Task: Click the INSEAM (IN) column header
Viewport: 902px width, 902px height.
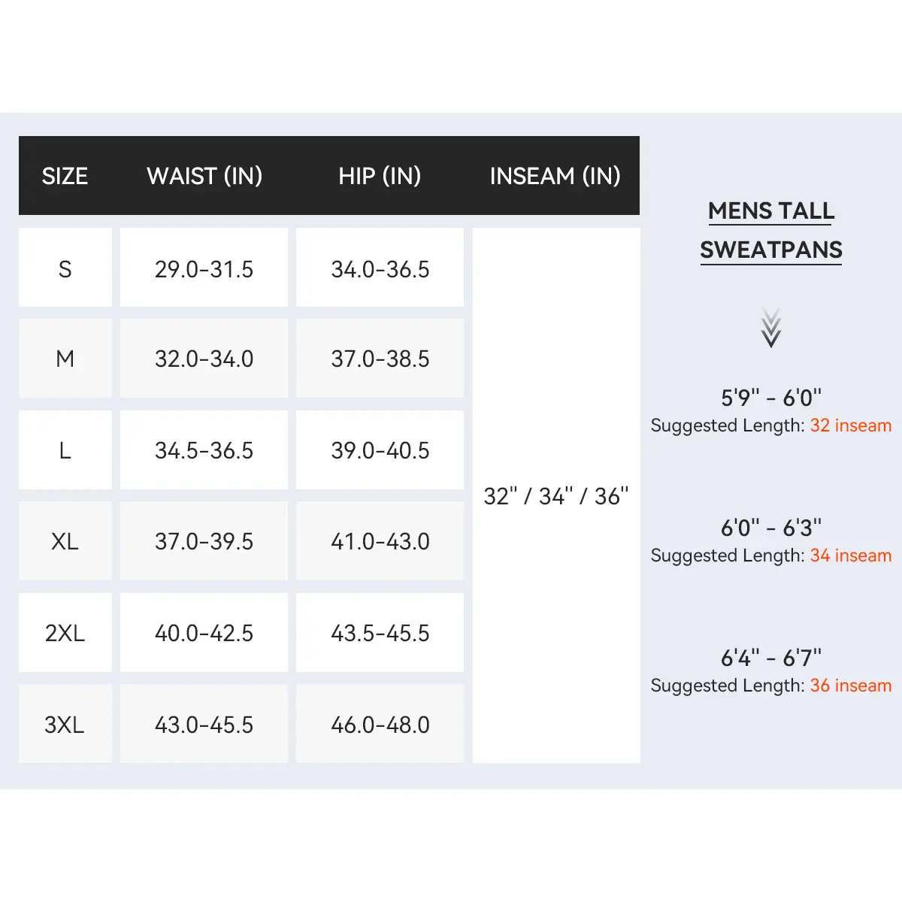Action: tap(555, 176)
